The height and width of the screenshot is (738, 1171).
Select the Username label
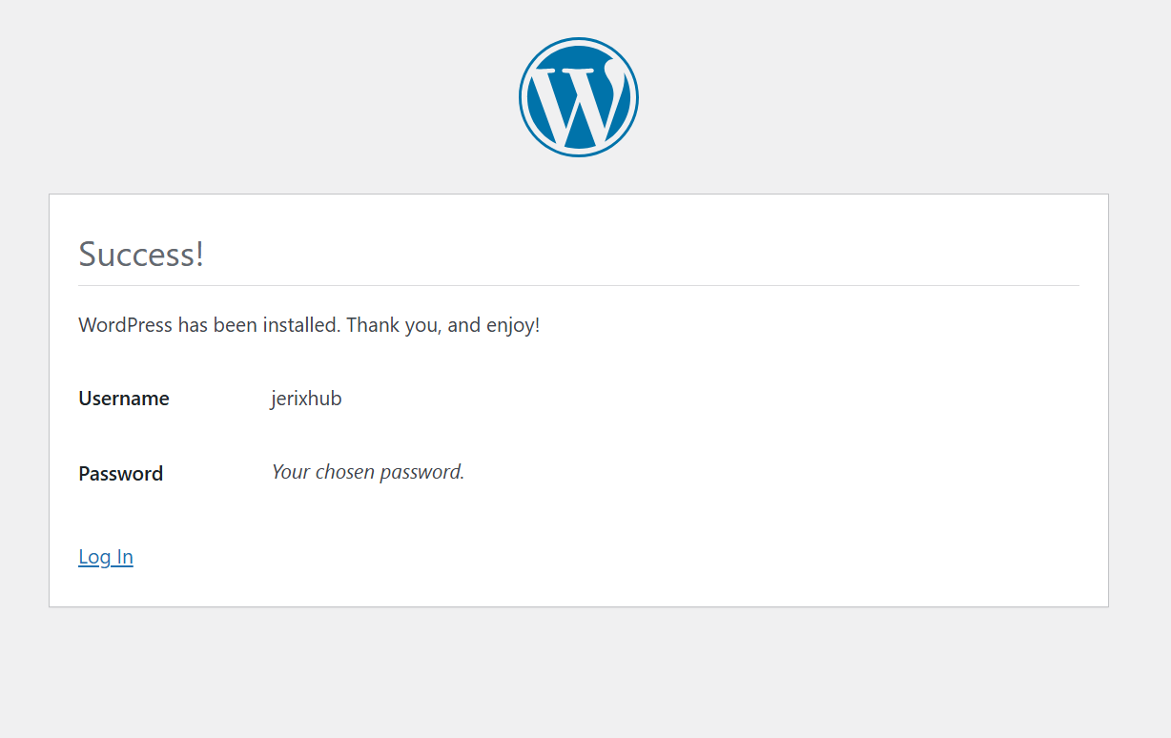click(x=124, y=398)
